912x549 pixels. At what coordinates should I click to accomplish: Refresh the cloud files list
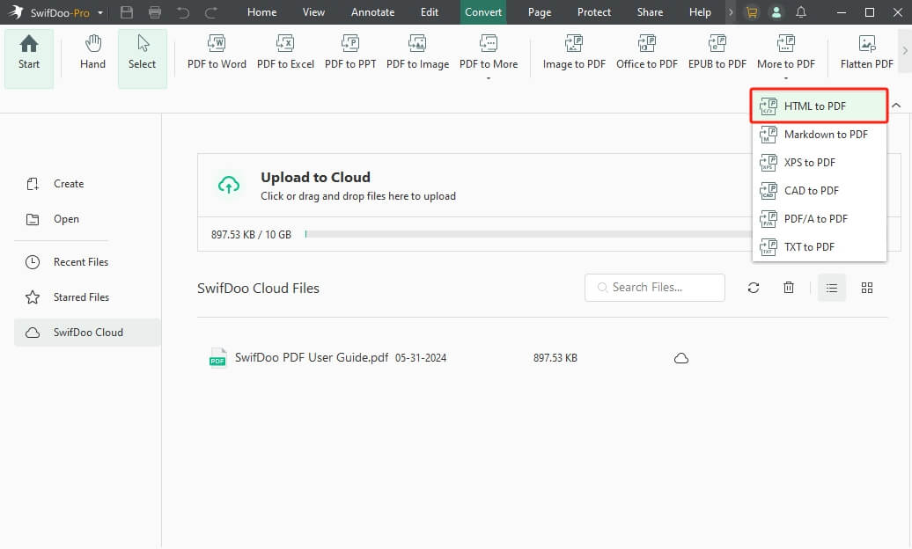(x=754, y=288)
